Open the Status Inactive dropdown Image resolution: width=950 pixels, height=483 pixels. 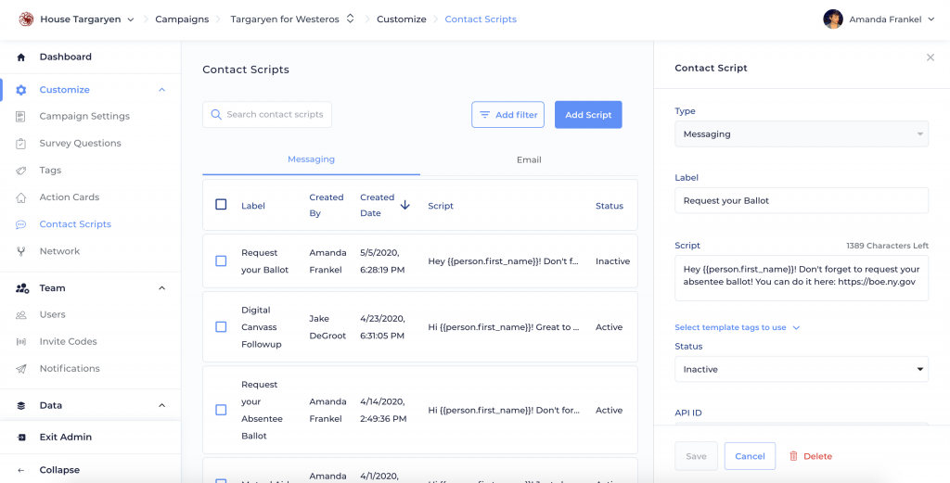pyautogui.click(x=802, y=369)
